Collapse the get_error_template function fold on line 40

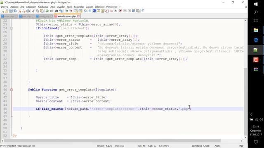pos(12,90)
